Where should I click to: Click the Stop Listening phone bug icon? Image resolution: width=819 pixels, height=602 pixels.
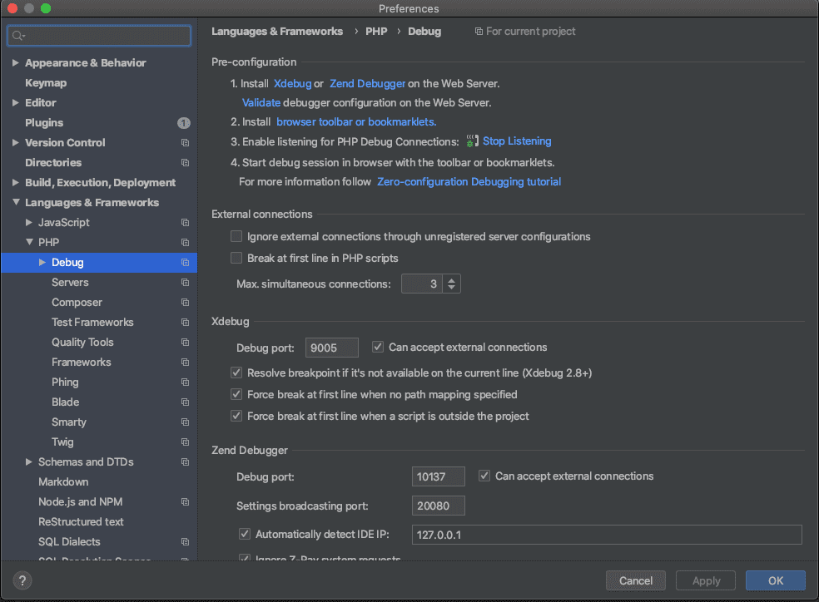click(x=472, y=141)
